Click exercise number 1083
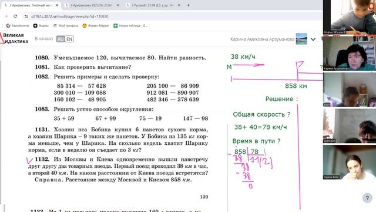Image resolution: width=376 pixels, height=212 pixels. [42, 109]
